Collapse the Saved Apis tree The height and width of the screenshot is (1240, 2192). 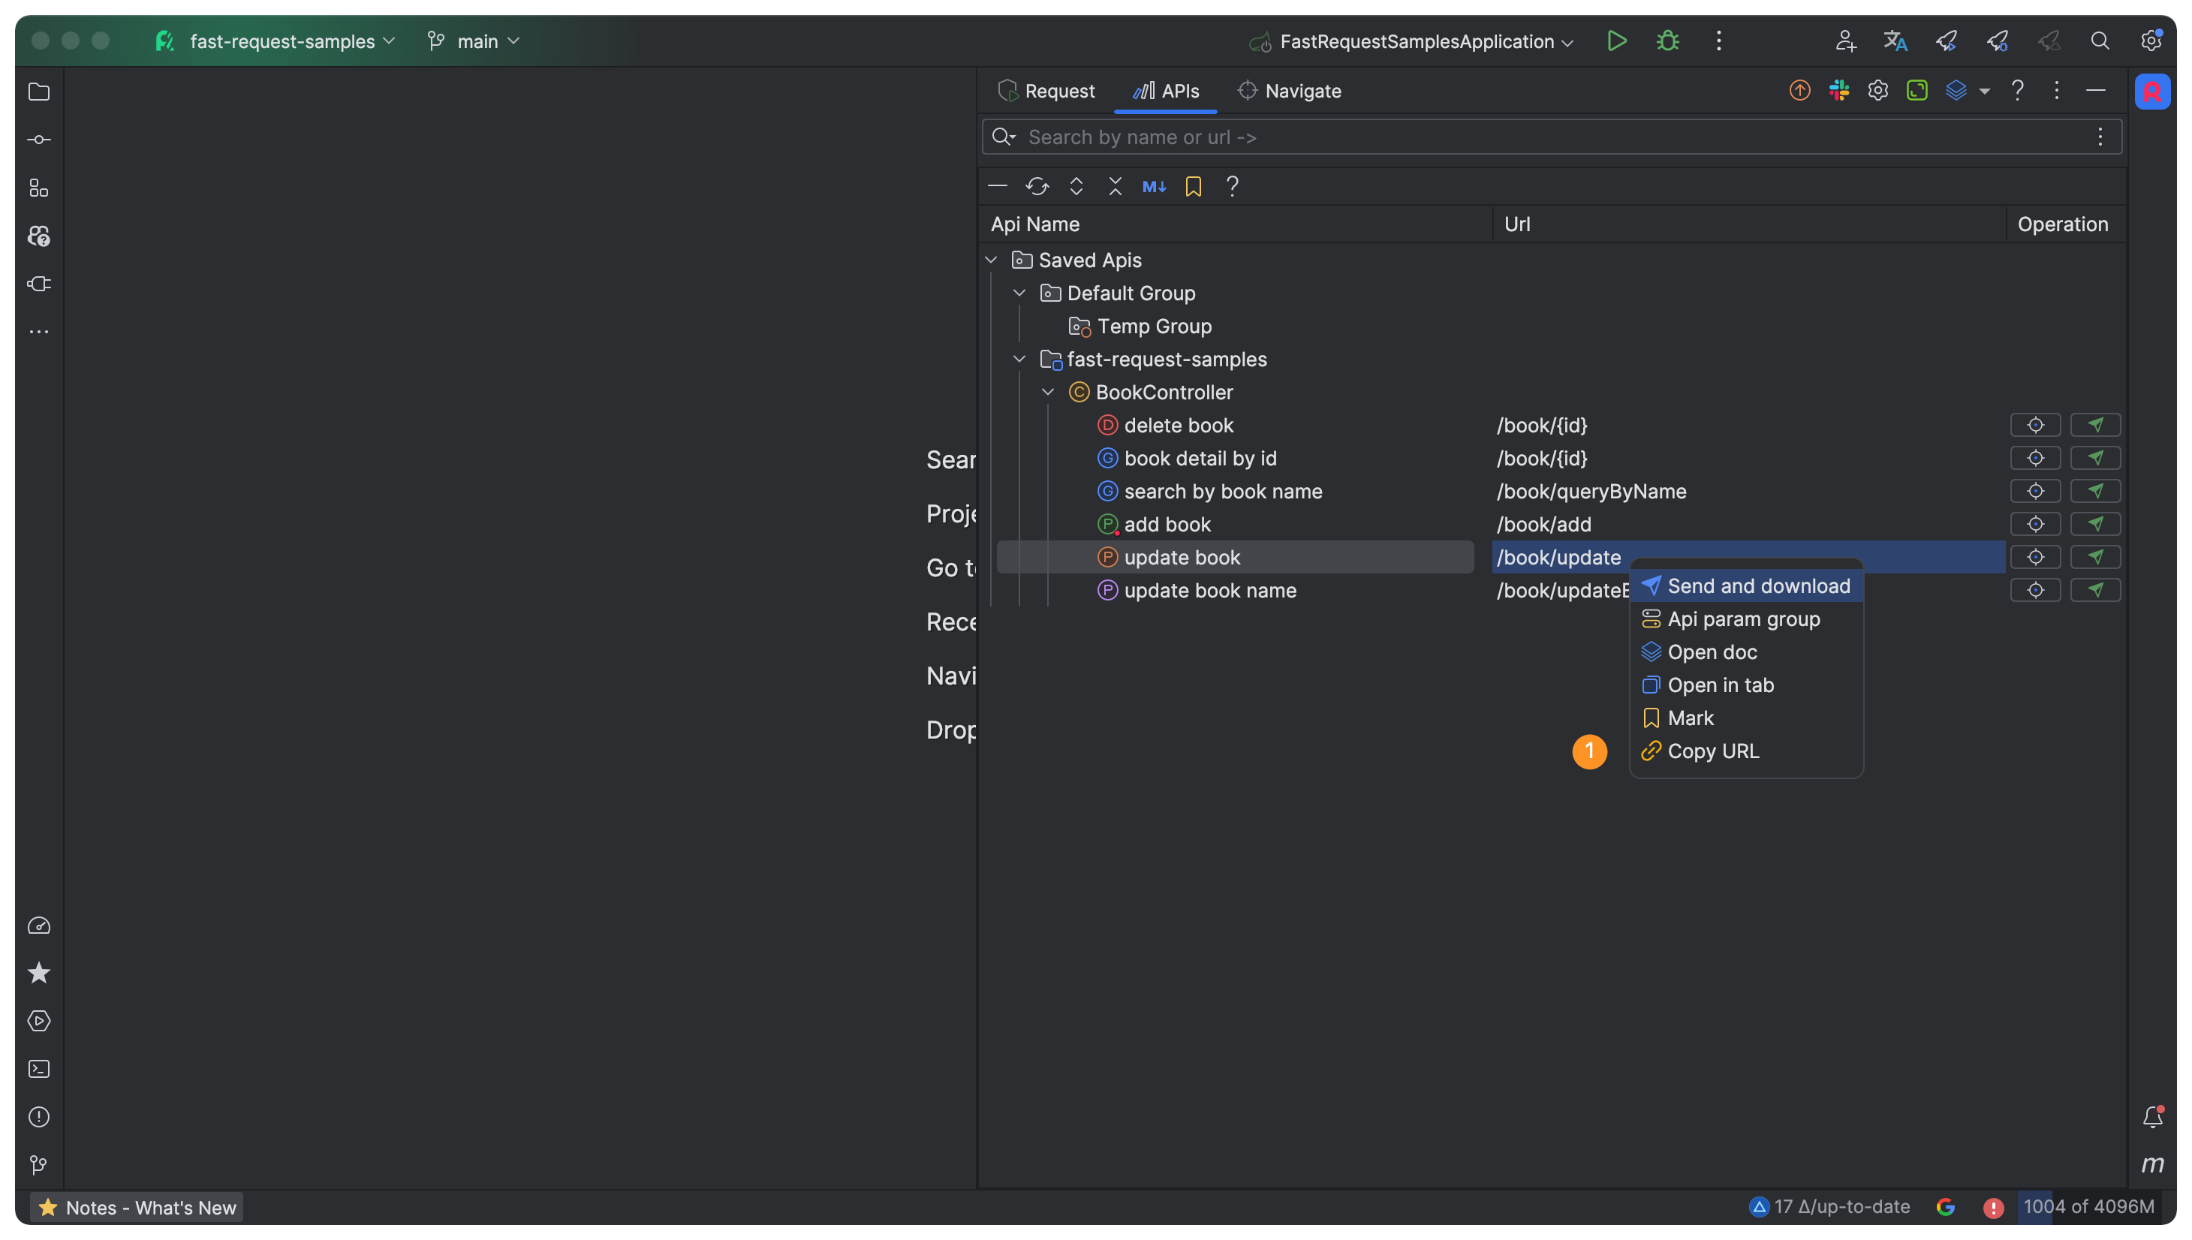(991, 260)
